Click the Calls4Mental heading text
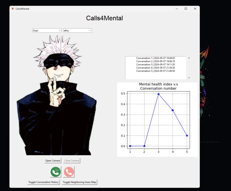The image size is (231, 191). (x=104, y=18)
